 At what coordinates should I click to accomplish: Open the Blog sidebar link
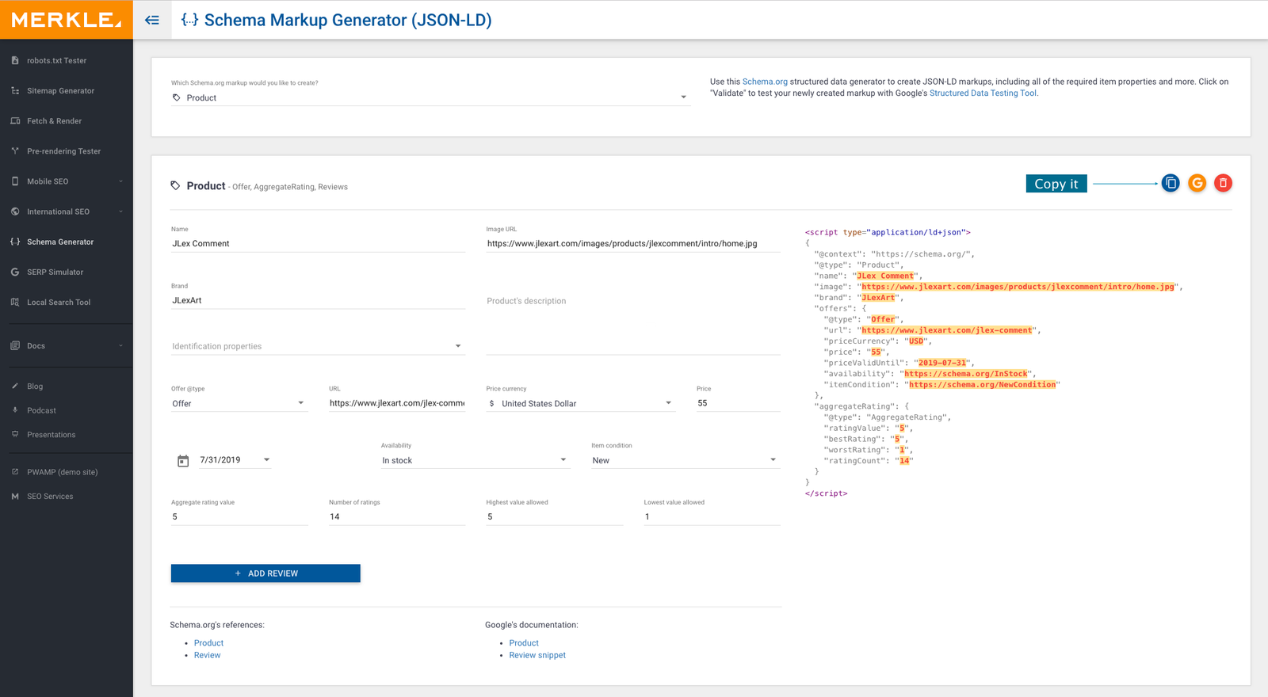tap(35, 387)
